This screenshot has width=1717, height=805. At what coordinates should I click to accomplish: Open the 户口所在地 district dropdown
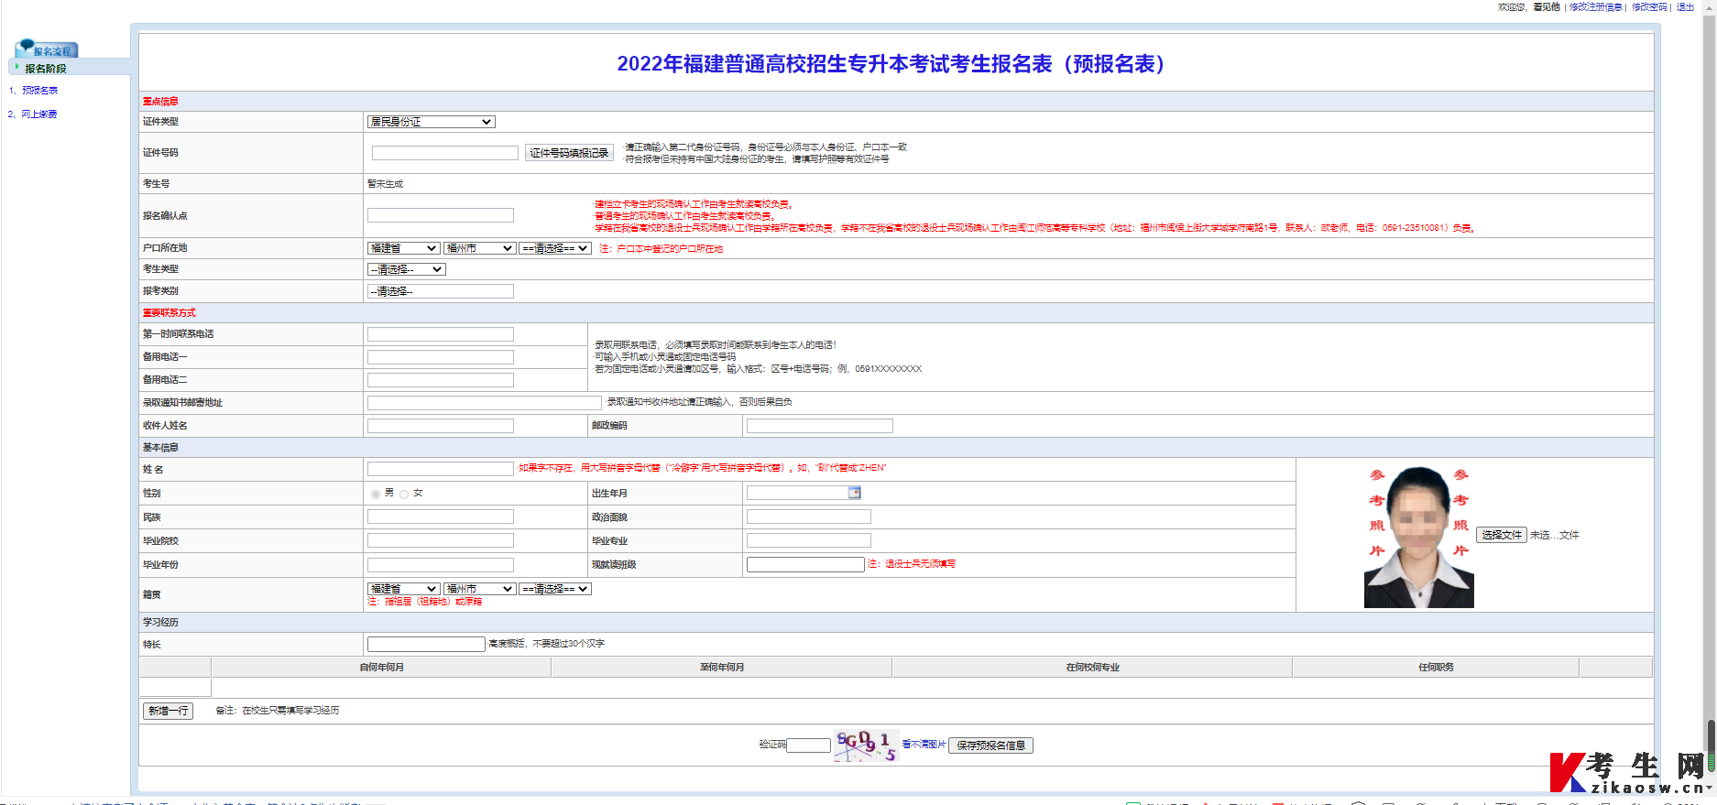pyautogui.click(x=555, y=248)
